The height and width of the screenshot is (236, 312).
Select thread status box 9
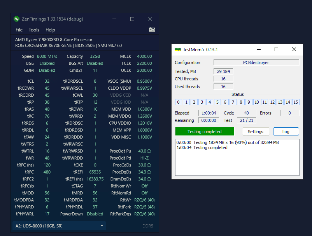(249, 102)
